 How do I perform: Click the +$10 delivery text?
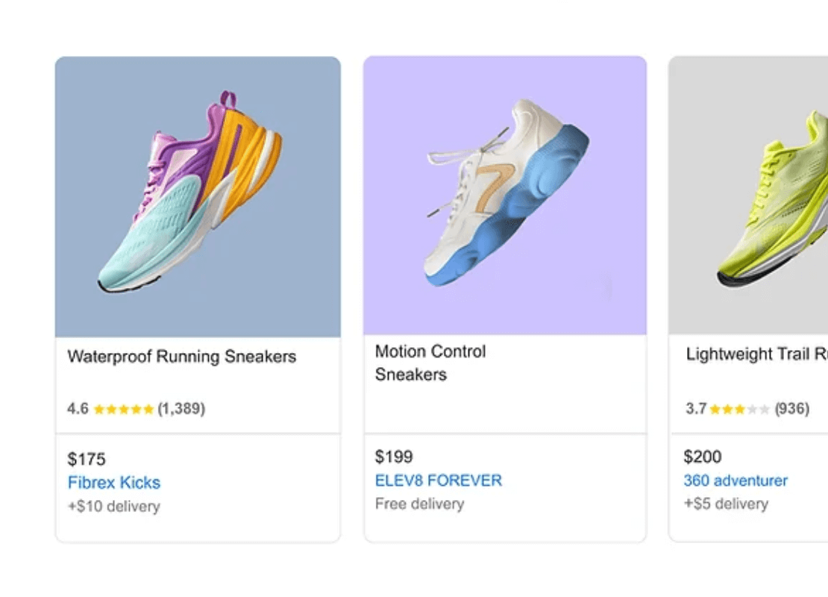113,507
